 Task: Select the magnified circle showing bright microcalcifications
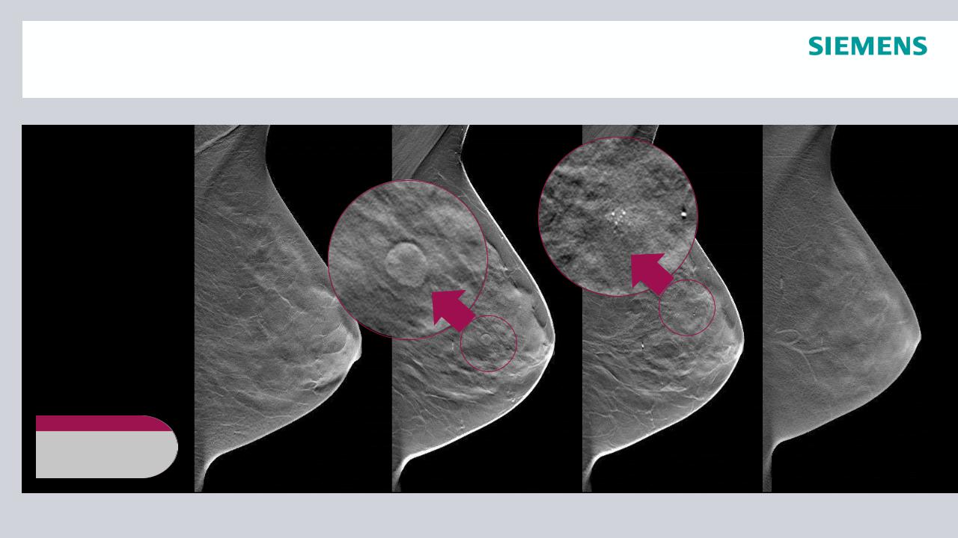pyautogui.click(x=618, y=216)
